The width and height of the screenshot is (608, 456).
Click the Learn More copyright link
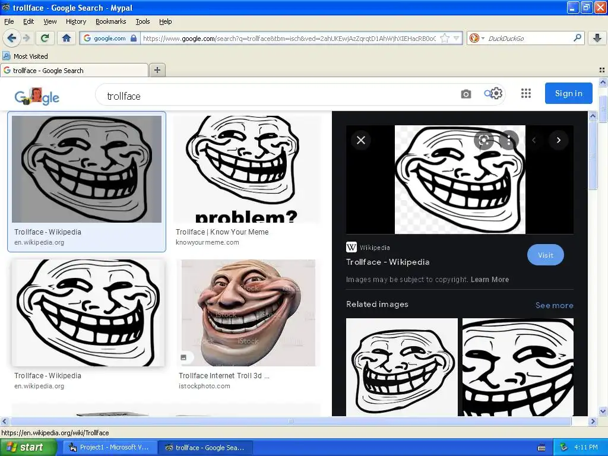[490, 279]
